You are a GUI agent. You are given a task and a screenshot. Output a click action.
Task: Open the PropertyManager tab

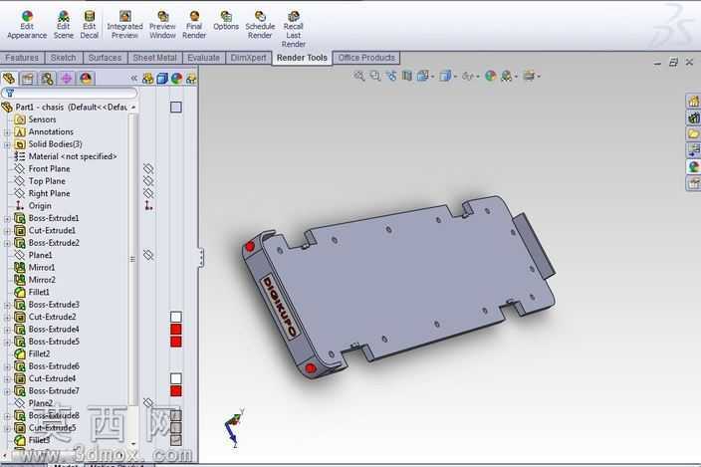click(x=28, y=79)
